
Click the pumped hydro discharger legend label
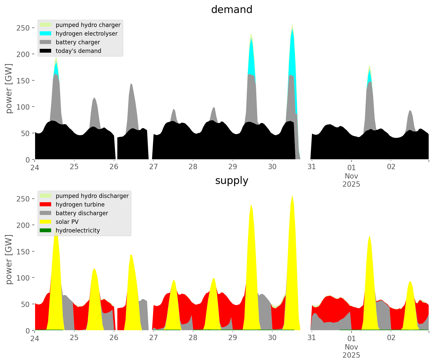[92, 196]
